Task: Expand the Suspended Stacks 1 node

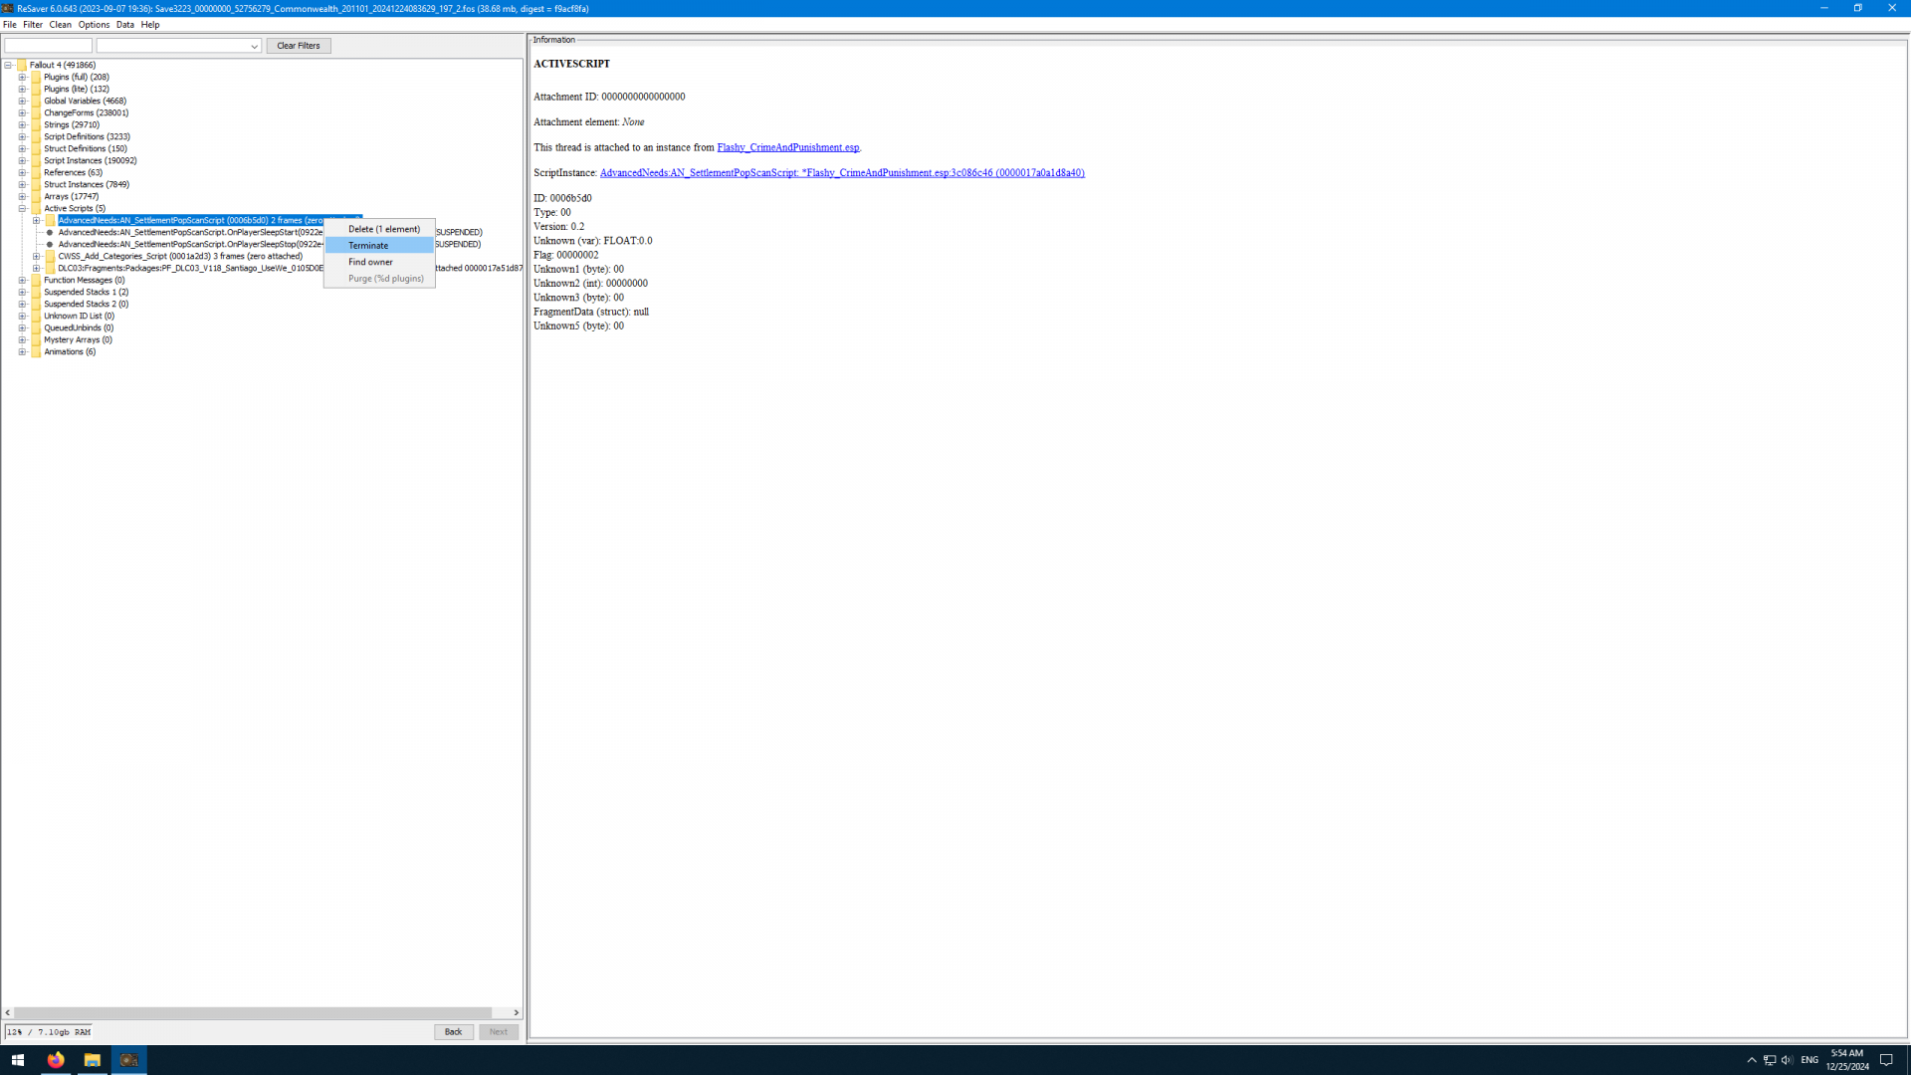Action: click(22, 293)
